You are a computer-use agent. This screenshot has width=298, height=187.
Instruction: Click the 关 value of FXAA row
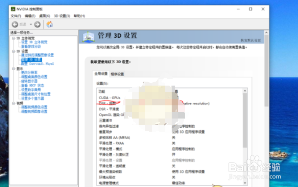point(173,143)
